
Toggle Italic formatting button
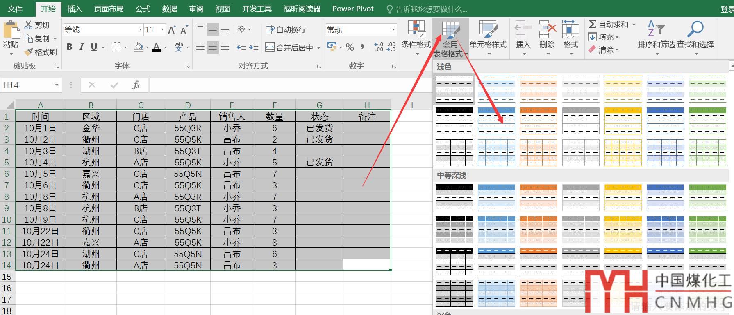click(x=82, y=47)
